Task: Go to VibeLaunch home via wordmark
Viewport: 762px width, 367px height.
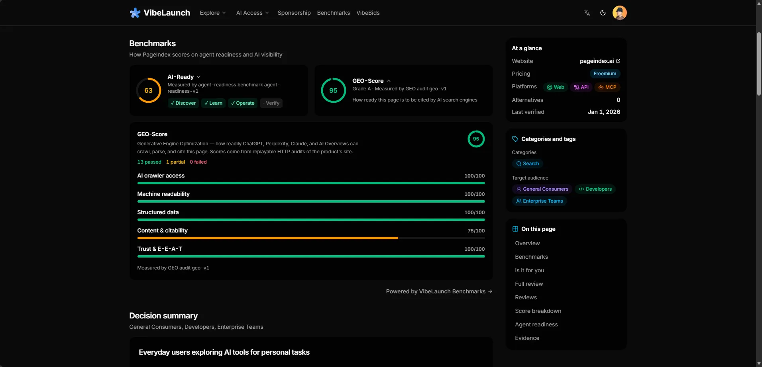Action: click(167, 13)
